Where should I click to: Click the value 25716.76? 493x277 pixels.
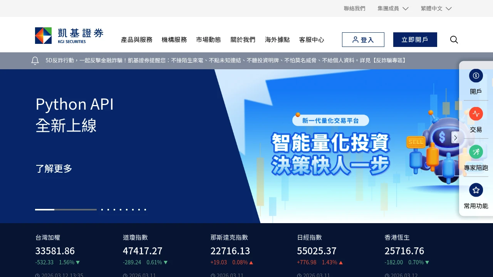coord(404,251)
